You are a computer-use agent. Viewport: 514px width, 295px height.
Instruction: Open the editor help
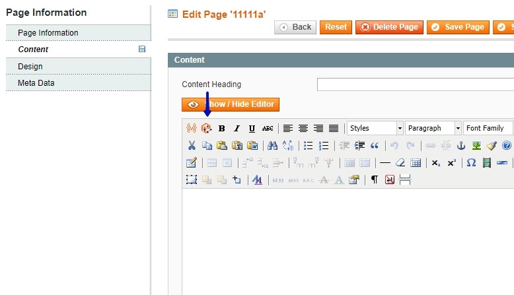tap(507, 145)
